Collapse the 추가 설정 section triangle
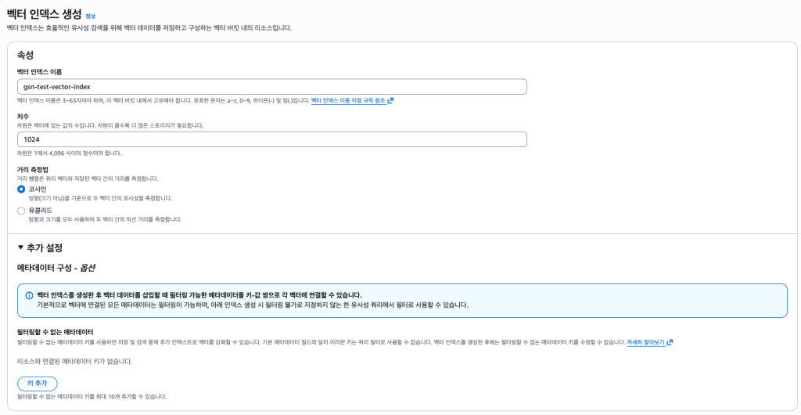Image resolution: width=801 pixels, height=415 pixels. (21, 248)
